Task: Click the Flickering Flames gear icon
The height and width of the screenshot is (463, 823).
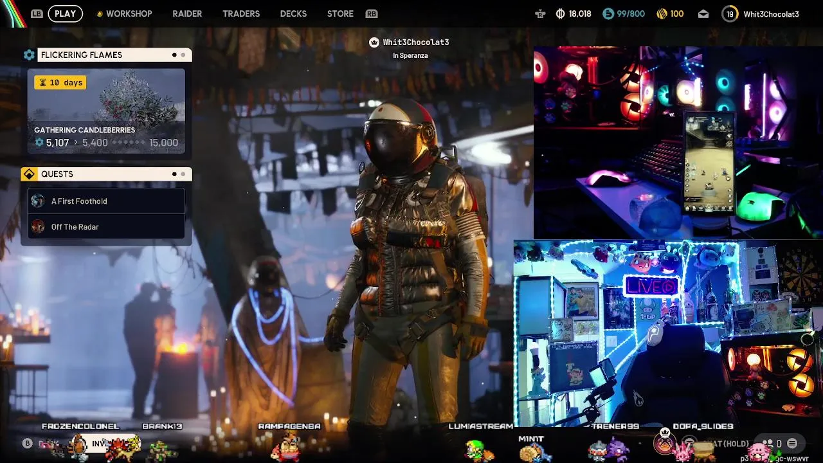Action: tap(29, 55)
